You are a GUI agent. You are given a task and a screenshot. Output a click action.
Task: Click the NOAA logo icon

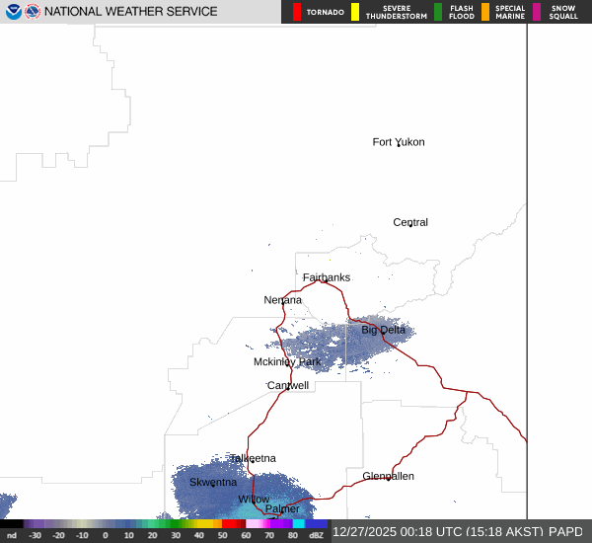tap(13, 12)
